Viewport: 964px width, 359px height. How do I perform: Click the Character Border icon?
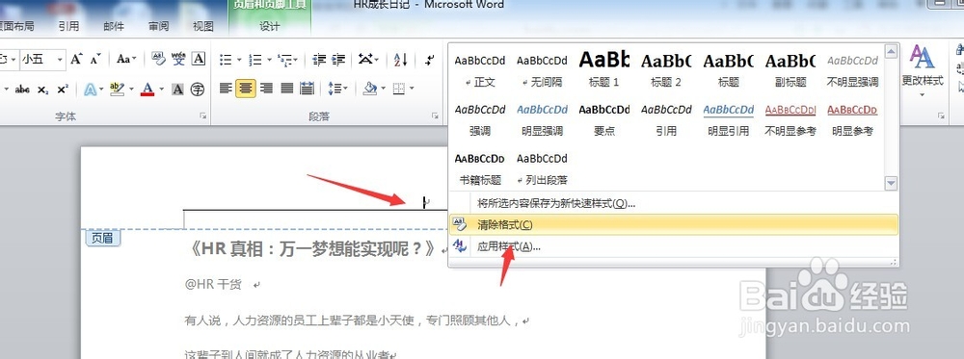[x=198, y=59]
